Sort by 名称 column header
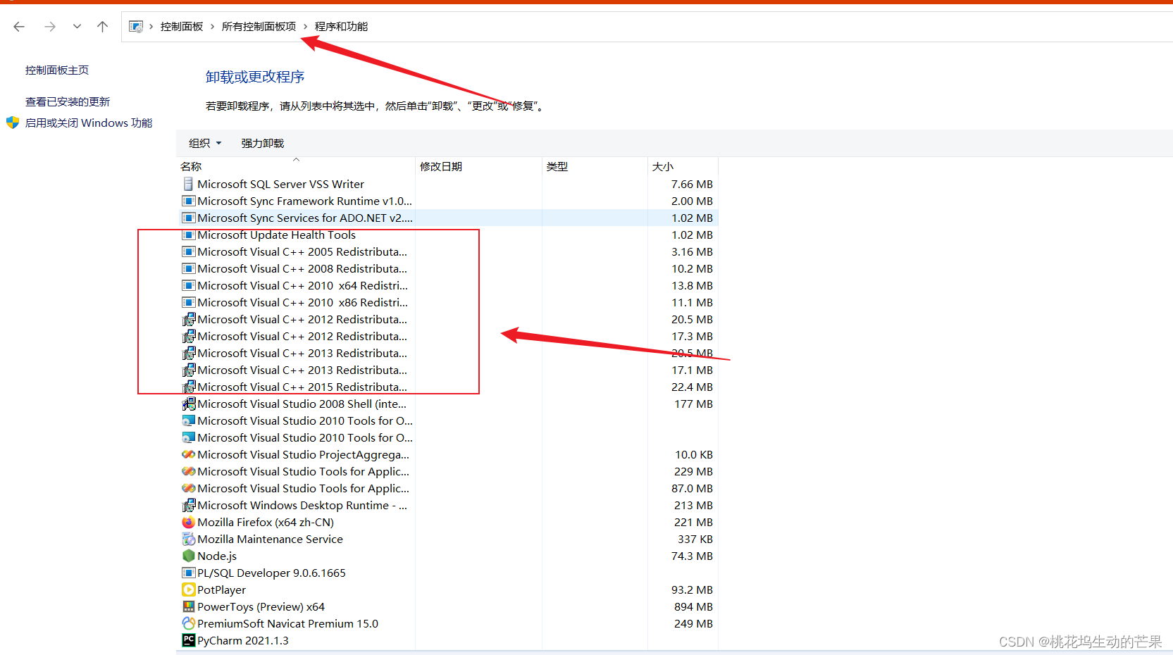Viewport: 1173px width, 655px height. [191, 167]
